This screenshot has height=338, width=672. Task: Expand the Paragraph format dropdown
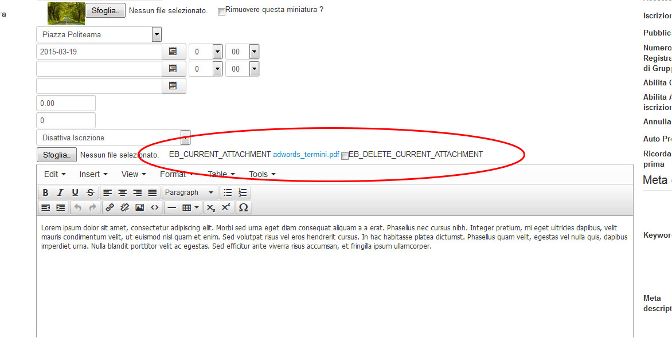pos(190,192)
